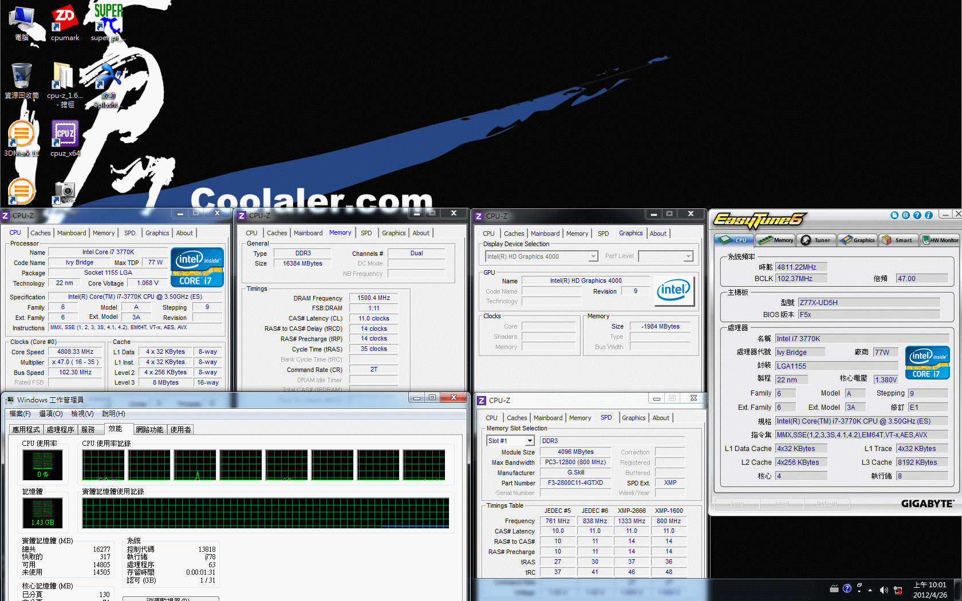
Task: Click the blue help icon in system tray
Action: pos(847,588)
